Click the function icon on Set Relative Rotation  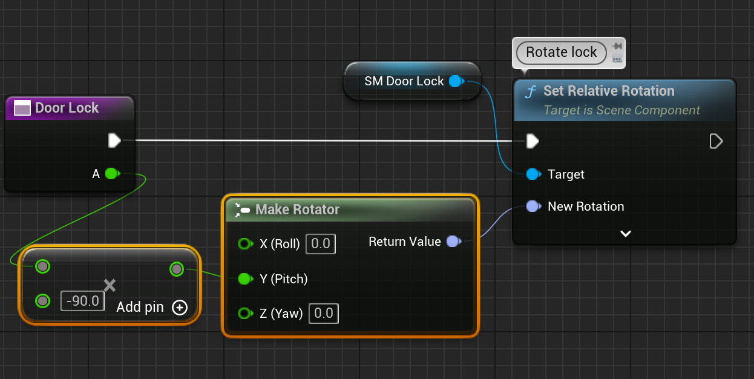point(531,91)
